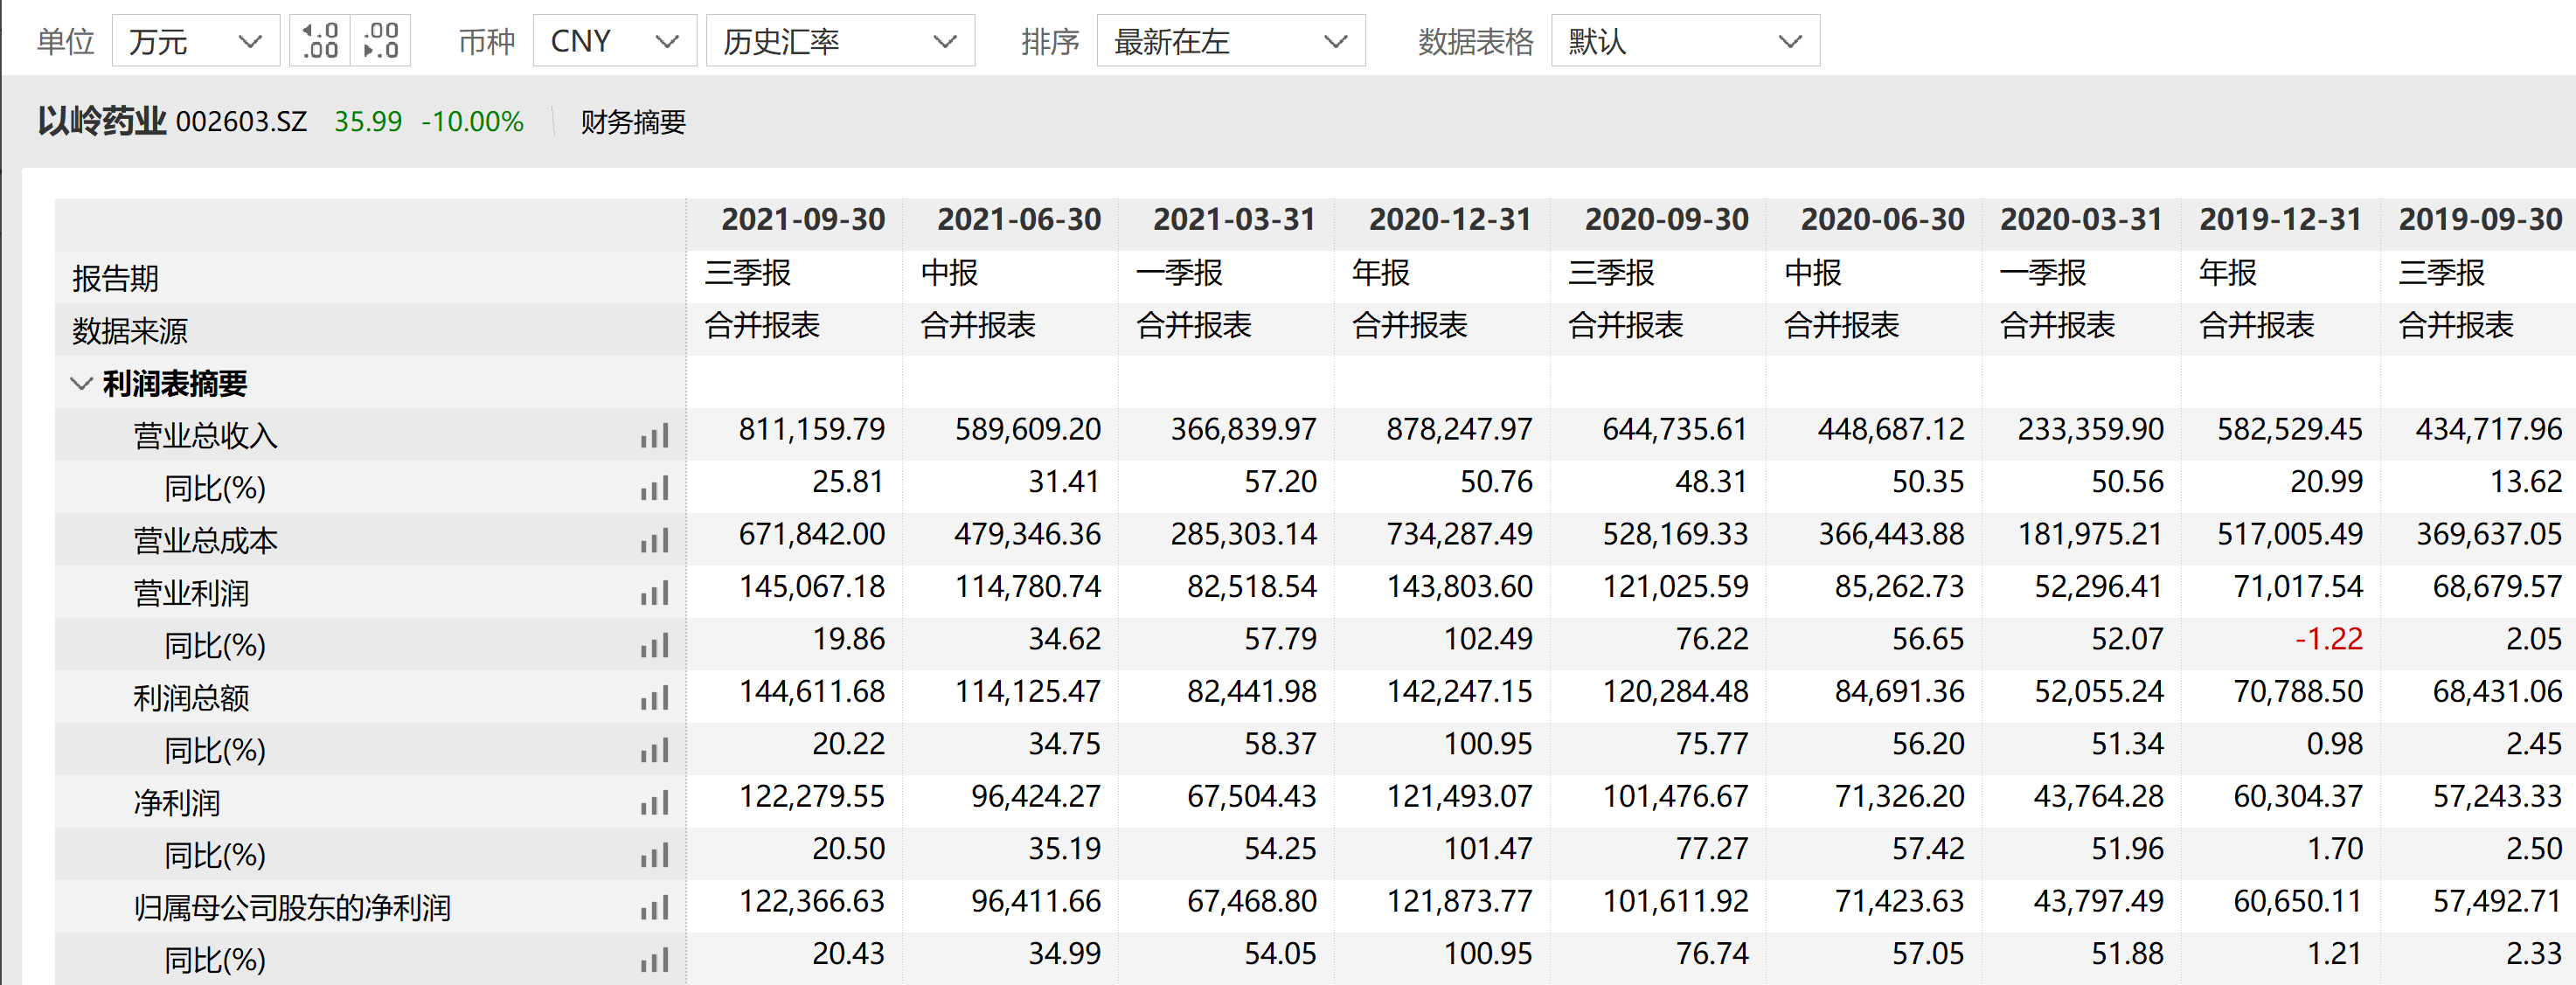2576x985 pixels.
Task: Select the 2020-12-31 column header
Action: point(1449,219)
